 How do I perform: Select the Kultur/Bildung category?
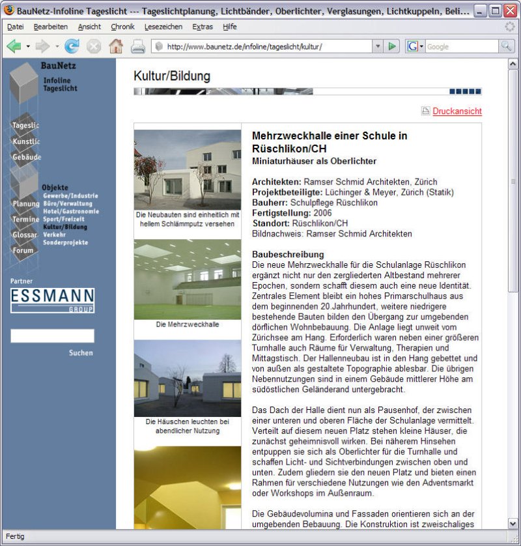coord(65,227)
